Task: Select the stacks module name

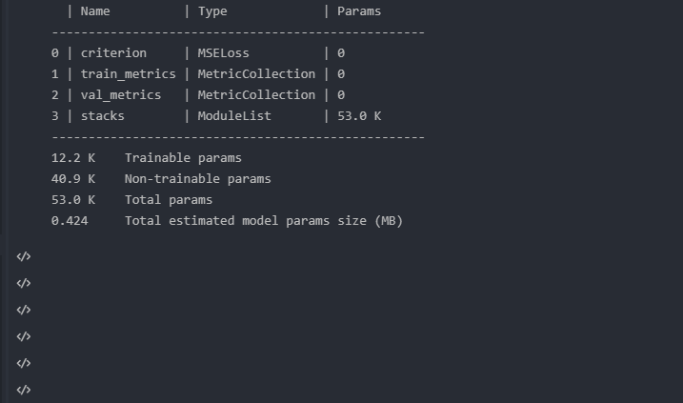Action: [103, 116]
